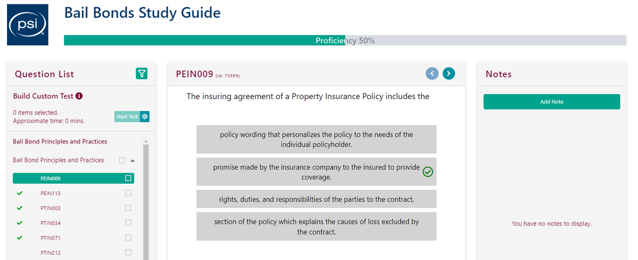Open question PTIN212 in the list
638x260 pixels.
click(x=50, y=253)
